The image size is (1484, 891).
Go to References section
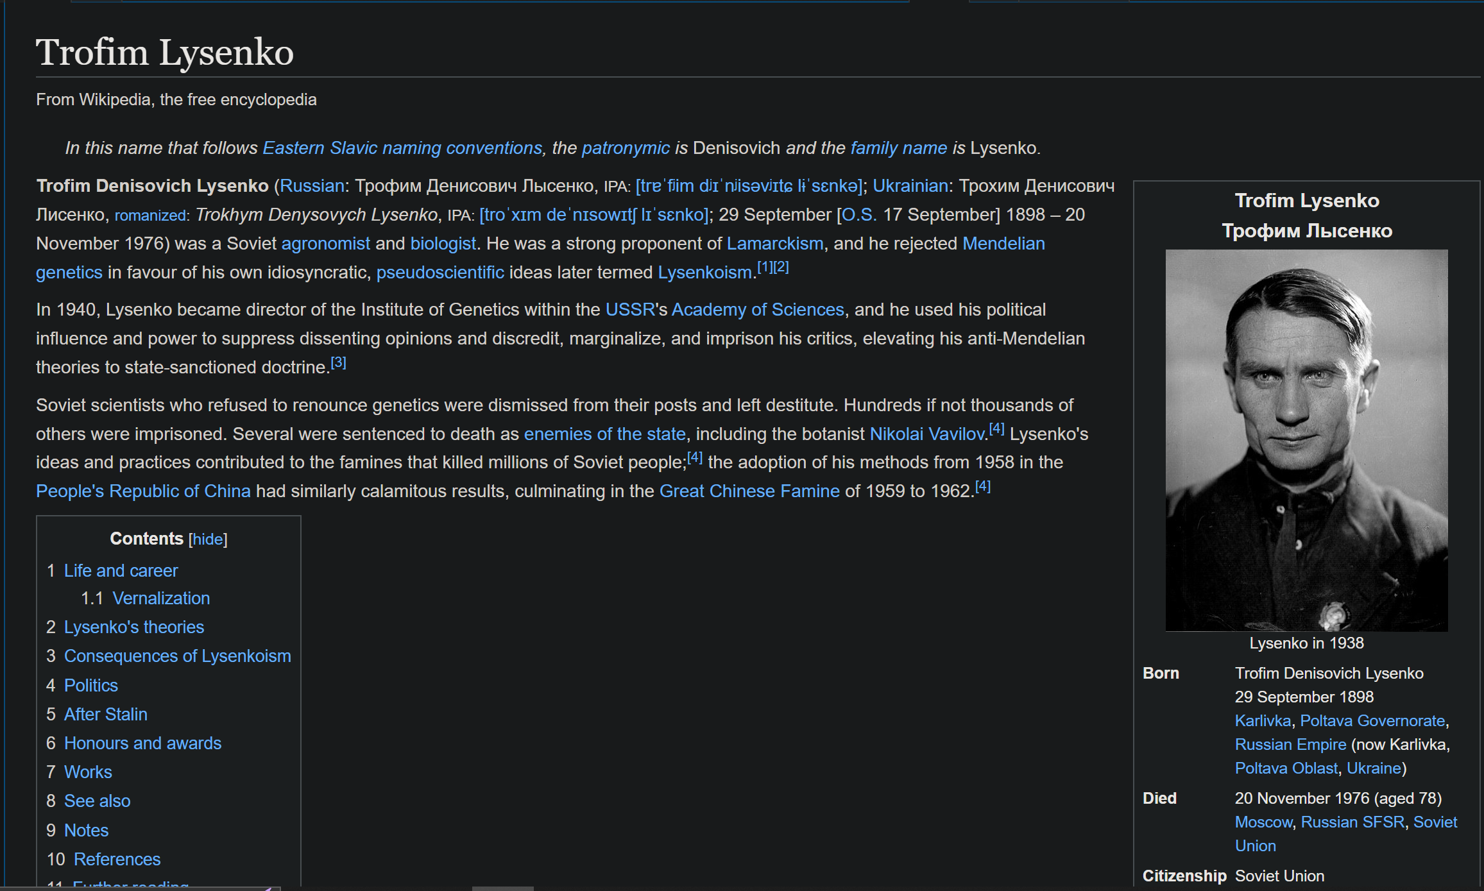click(x=117, y=860)
